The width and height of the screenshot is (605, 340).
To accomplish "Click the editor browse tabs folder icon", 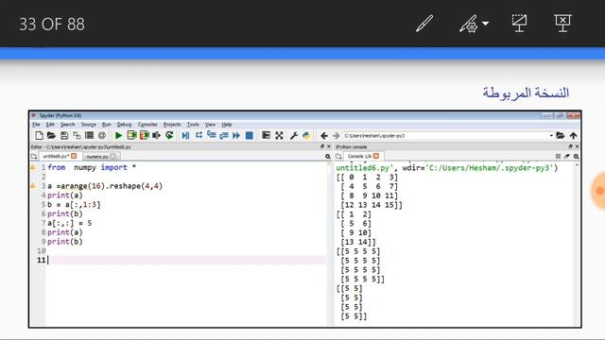I will 34,156.
